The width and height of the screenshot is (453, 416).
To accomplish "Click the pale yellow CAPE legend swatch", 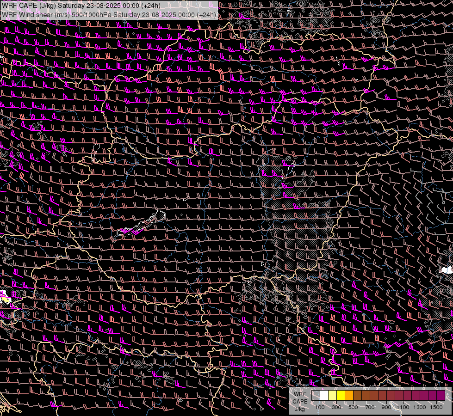I will tap(333, 396).
